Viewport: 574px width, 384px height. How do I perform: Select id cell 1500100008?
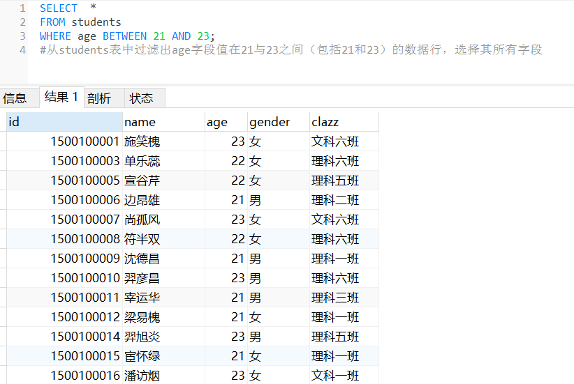click(x=64, y=239)
